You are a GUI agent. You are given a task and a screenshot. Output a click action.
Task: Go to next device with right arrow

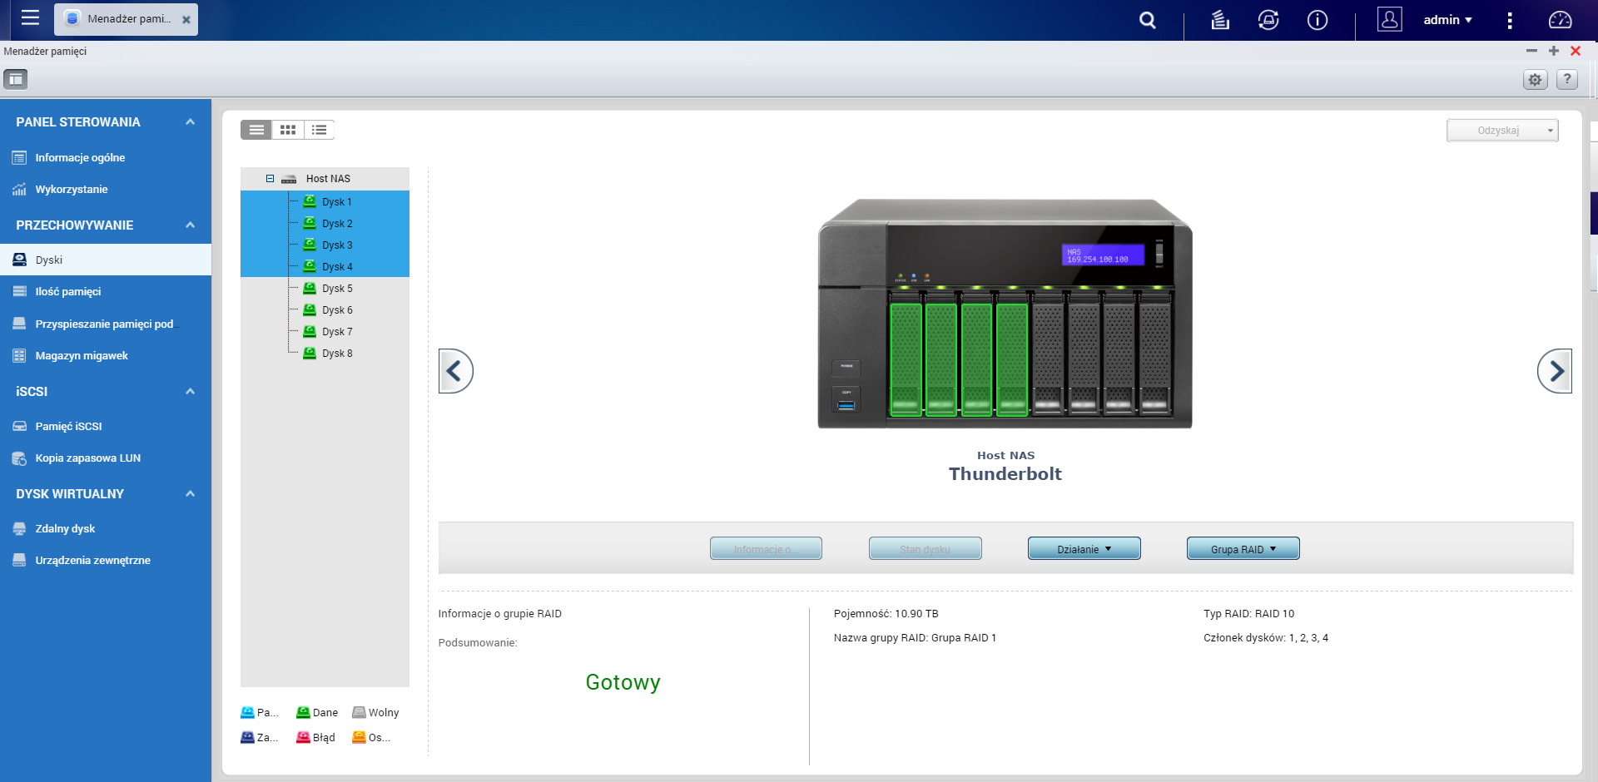(x=1555, y=371)
